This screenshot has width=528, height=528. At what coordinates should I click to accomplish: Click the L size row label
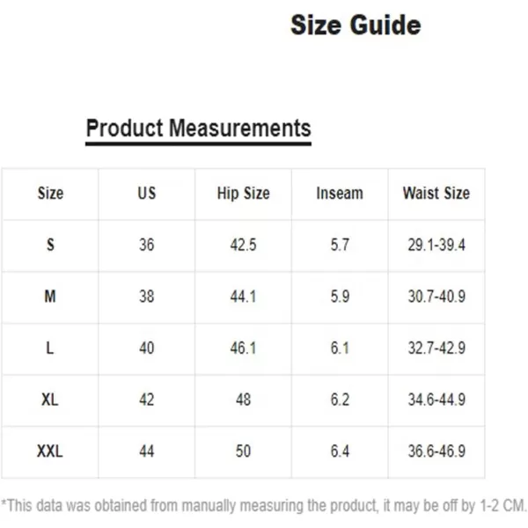(50, 348)
